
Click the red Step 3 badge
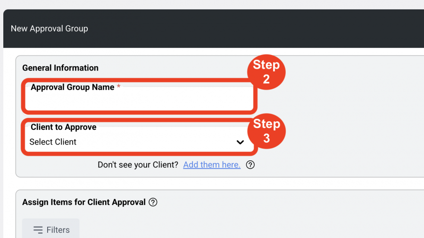(266, 131)
